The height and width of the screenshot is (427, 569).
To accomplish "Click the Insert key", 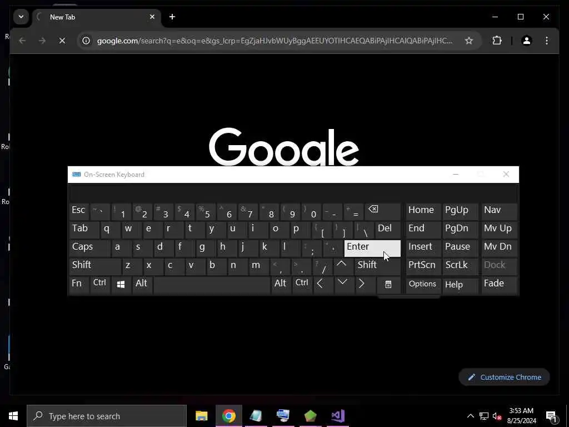I will (x=423, y=247).
